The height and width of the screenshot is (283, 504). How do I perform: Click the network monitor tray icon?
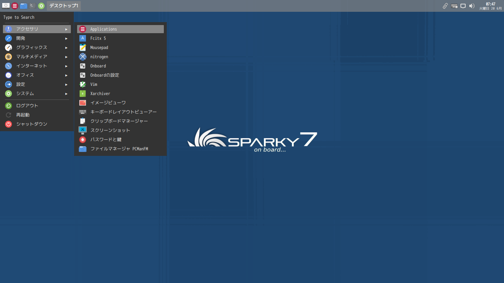pyautogui.click(x=463, y=6)
